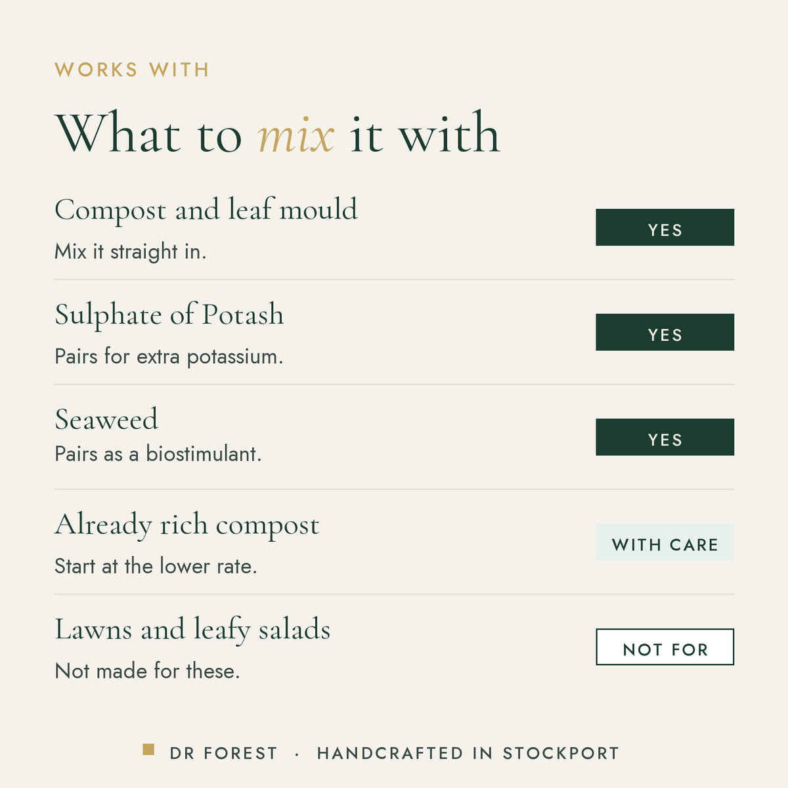Select the WORKS WITH label
The width and height of the screenshot is (788, 788).
click(x=132, y=70)
